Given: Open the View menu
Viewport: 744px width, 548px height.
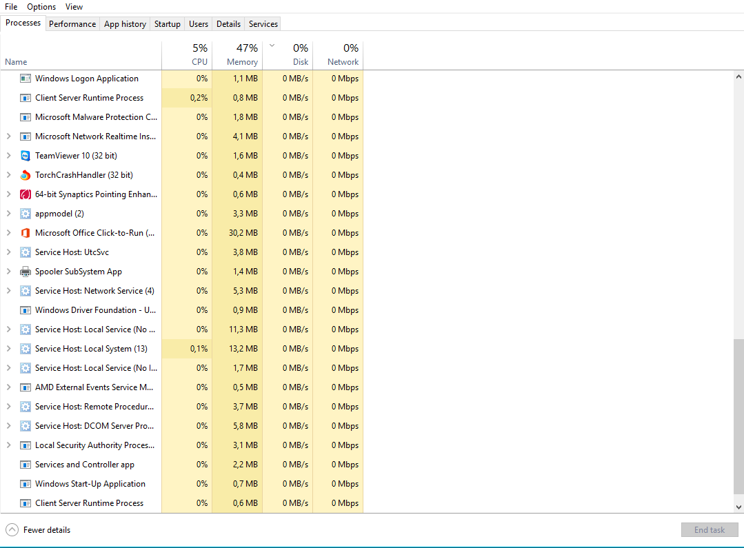Looking at the screenshot, I should click(74, 7).
